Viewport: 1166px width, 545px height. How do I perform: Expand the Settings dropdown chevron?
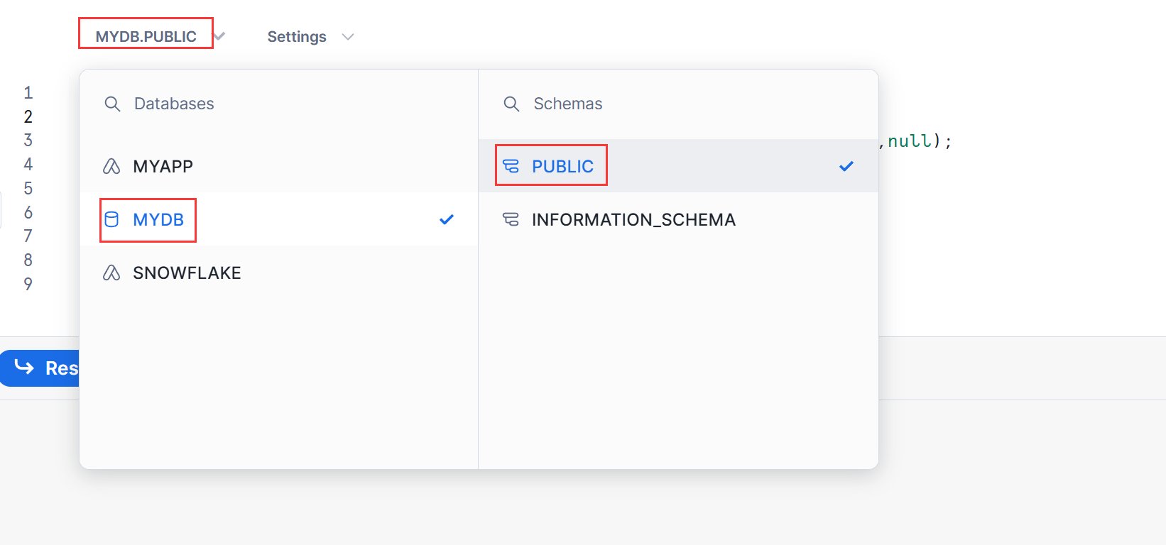348,37
